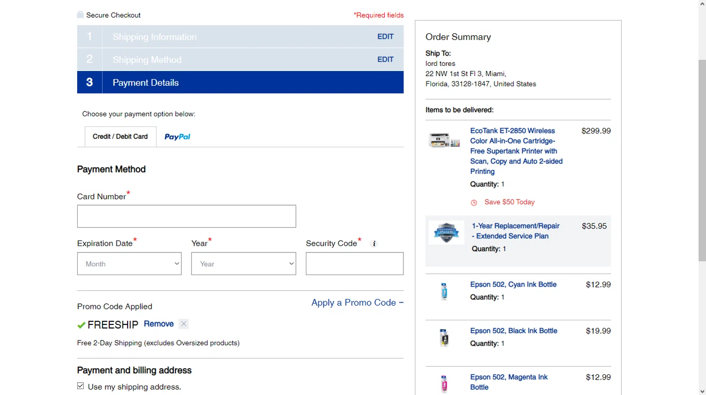Click the security code info icon
Screen dimensions: 706x395
tap(374, 244)
